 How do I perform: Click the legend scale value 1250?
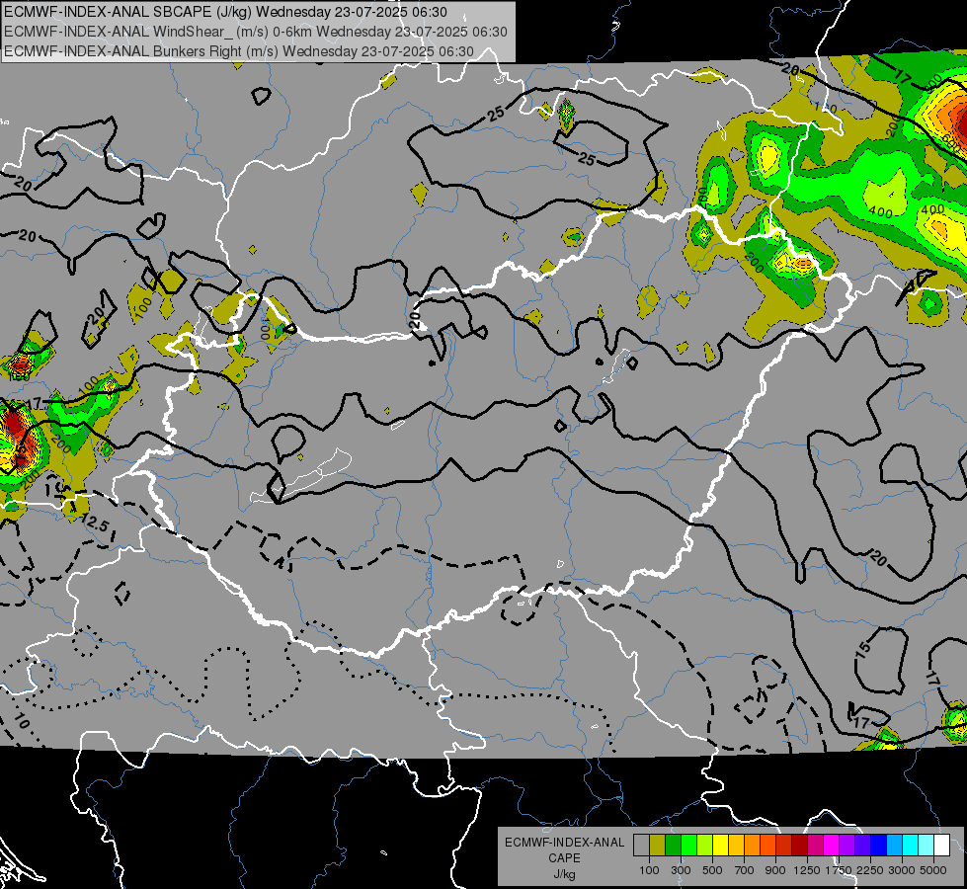click(x=807, y=870)
